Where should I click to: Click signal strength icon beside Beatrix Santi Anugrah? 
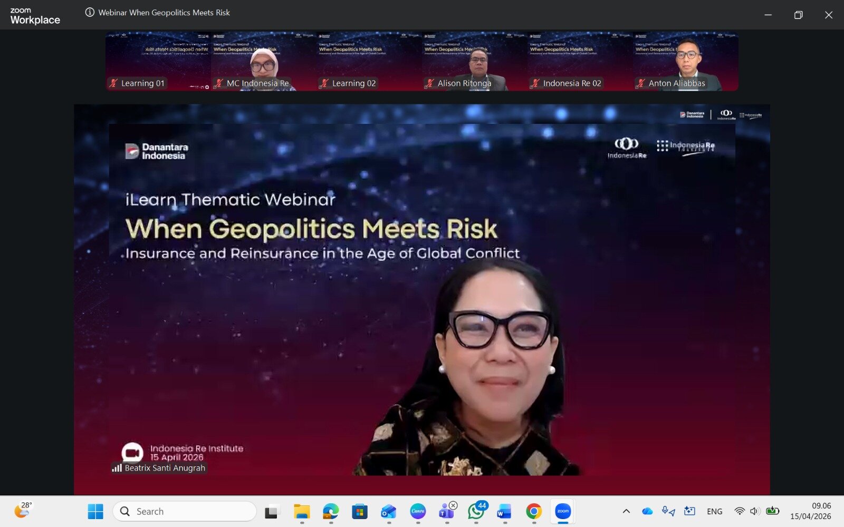pos(117,468)
